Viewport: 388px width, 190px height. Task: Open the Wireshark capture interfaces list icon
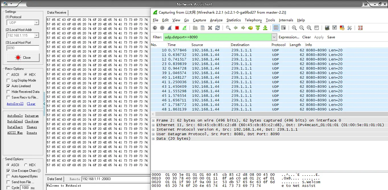point(155,28)
